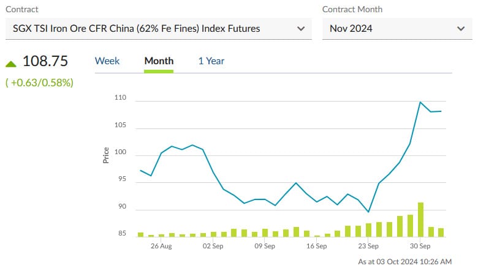The image size is (478, 271).
Task: Open the SGX TSI Iron Ore contract selector
Action: coord(137,29)
